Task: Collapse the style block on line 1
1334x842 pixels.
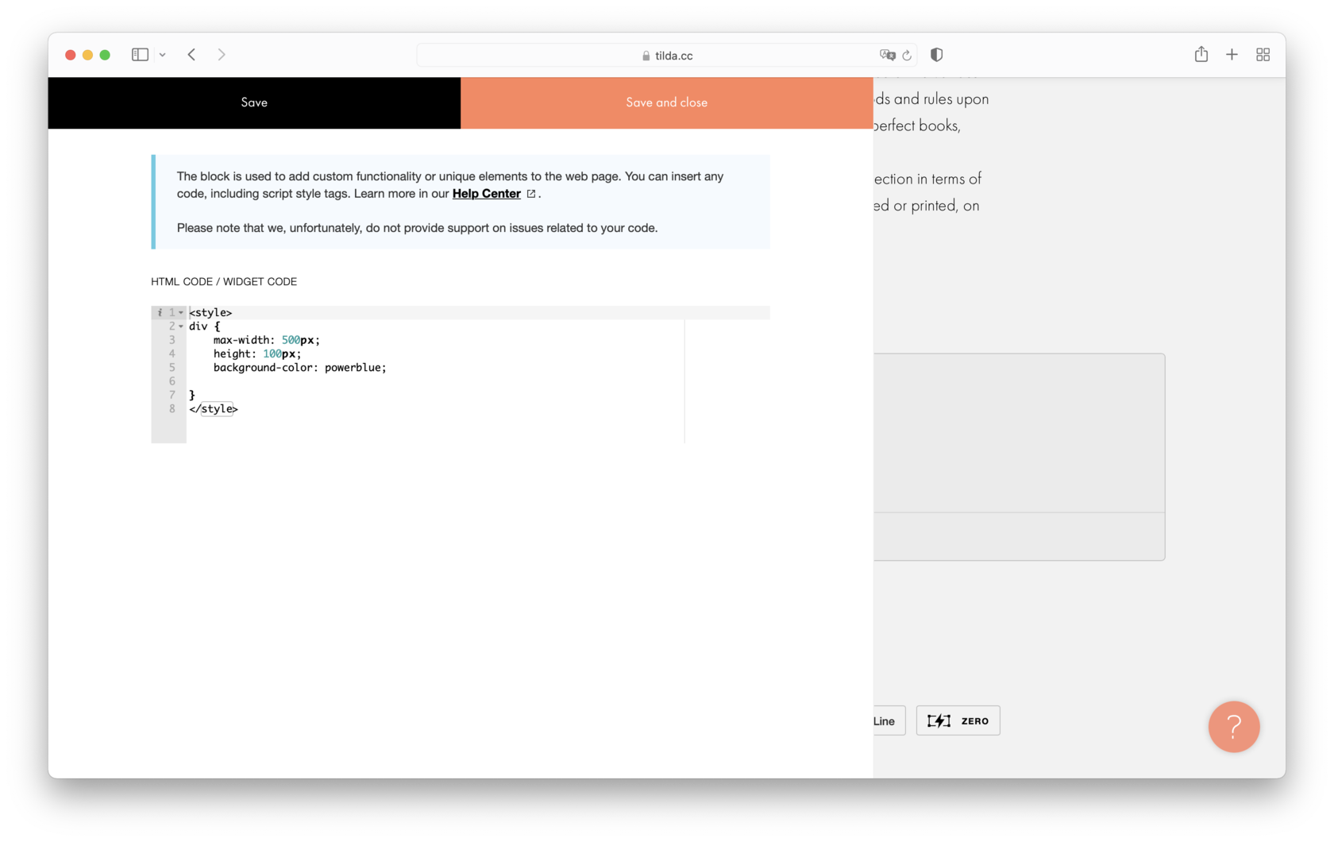Action: click(x=181, y=312)
